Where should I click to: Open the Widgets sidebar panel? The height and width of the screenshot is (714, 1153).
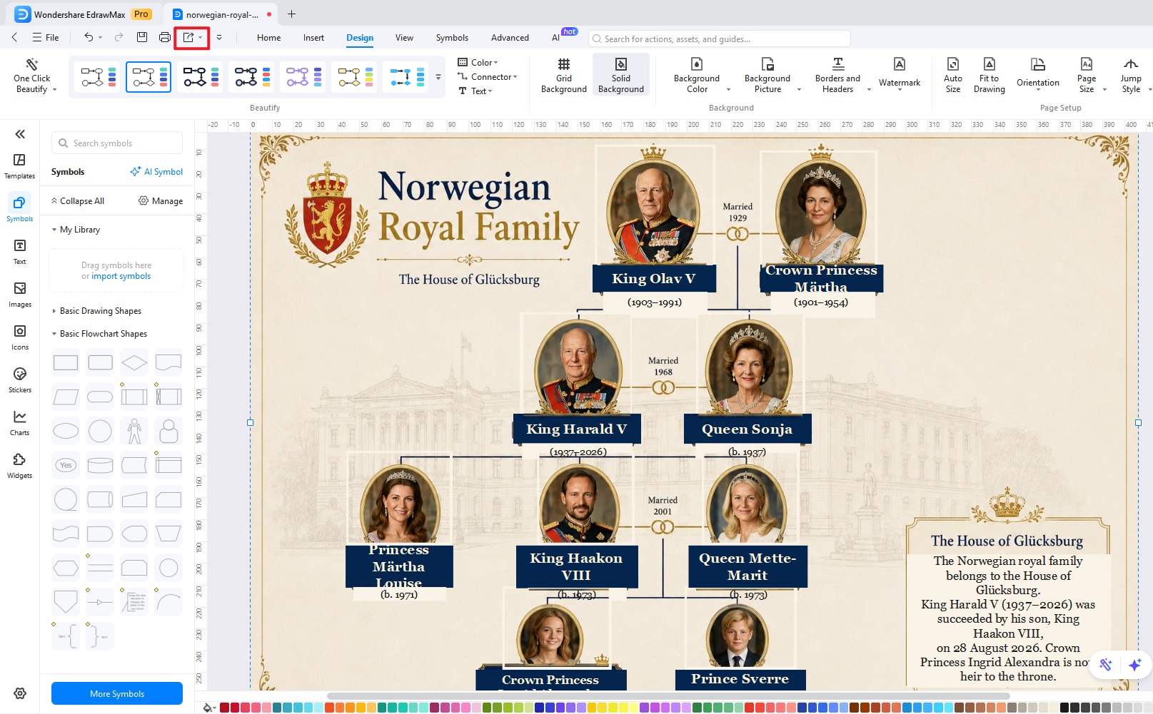(x=20, y=465)
